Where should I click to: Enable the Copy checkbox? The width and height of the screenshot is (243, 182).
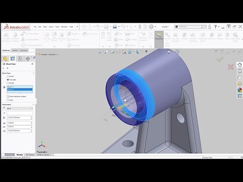point(8,100)
